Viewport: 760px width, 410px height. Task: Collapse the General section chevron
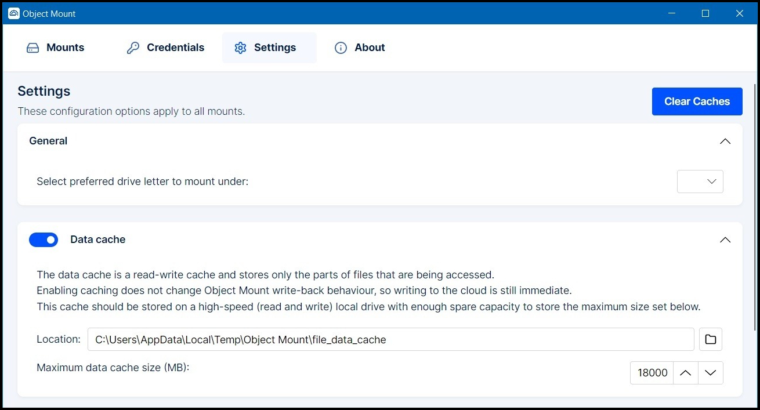point(725,141)
